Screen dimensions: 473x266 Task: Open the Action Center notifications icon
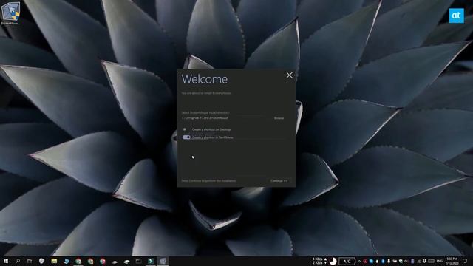pyautogui.click(x=465, y=261)
